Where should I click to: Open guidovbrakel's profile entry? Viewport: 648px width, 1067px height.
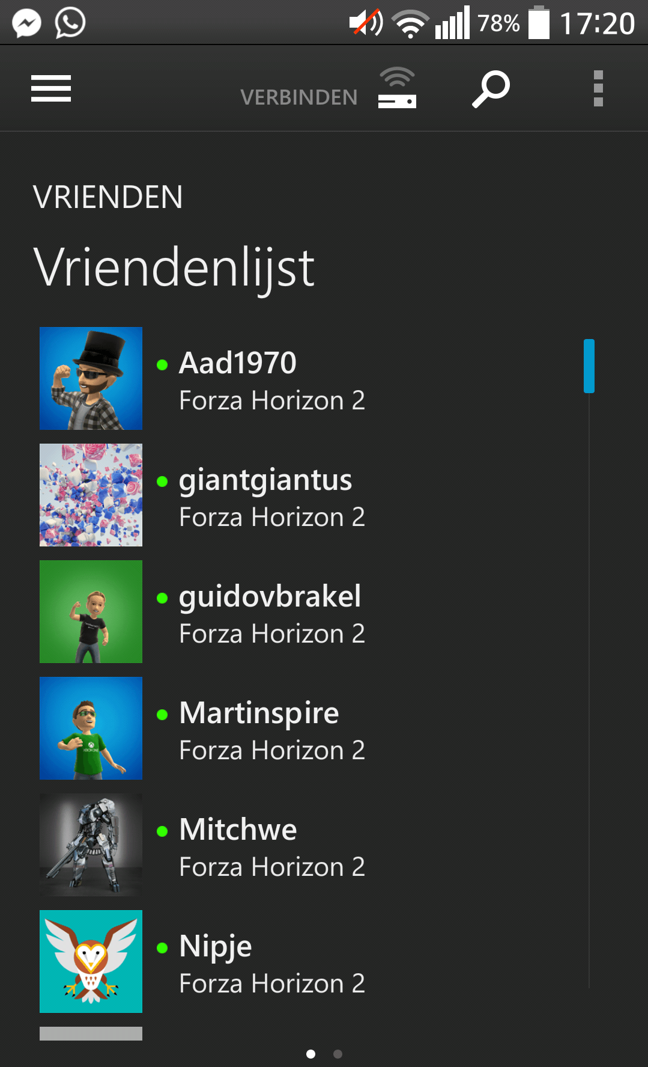point(270,596)
